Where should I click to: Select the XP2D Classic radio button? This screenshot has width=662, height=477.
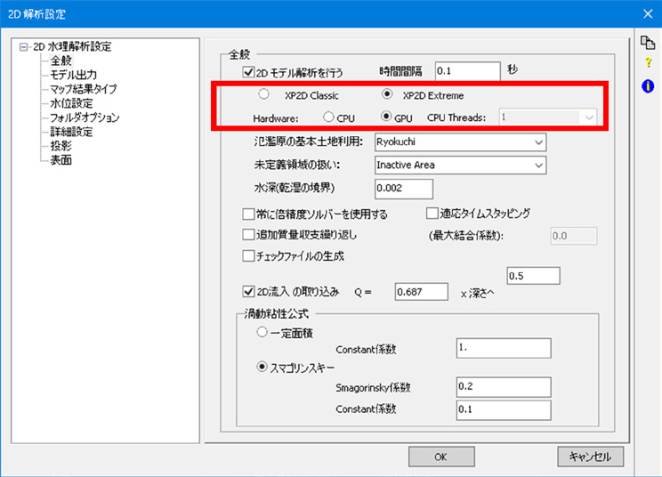263,94
